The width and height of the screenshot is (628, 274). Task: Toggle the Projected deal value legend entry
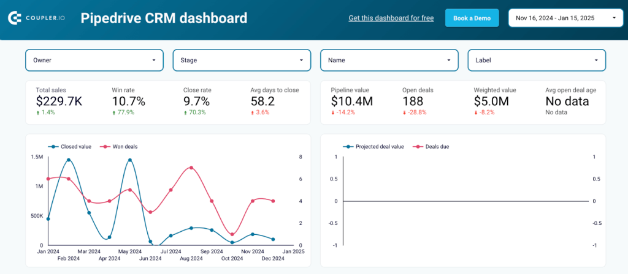click(x=373, y=147)
